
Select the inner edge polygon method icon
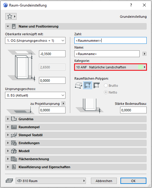coord(88,85)
